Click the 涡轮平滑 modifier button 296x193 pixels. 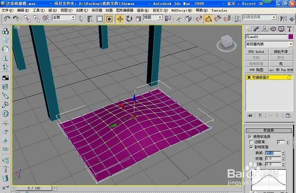coord(281,52)
